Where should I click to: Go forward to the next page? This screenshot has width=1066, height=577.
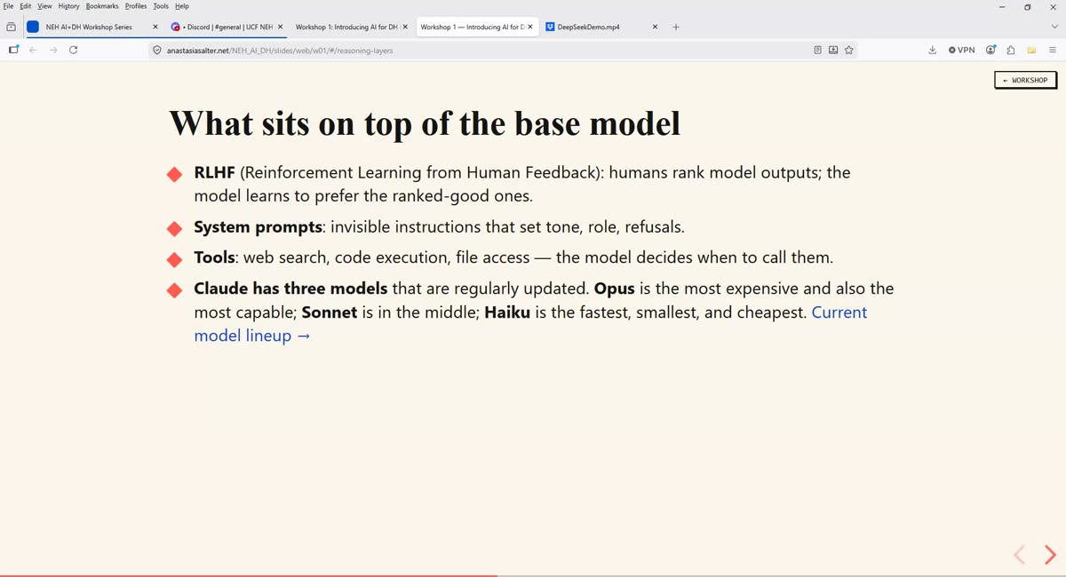(x=53, y=50)
